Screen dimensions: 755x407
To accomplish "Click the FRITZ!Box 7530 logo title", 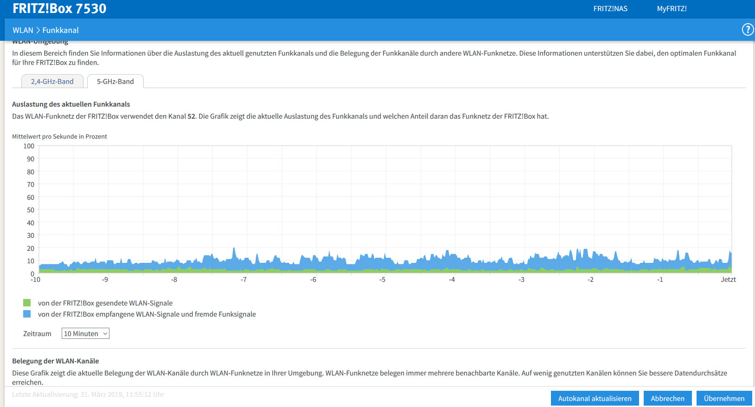I will pos(59,8).
